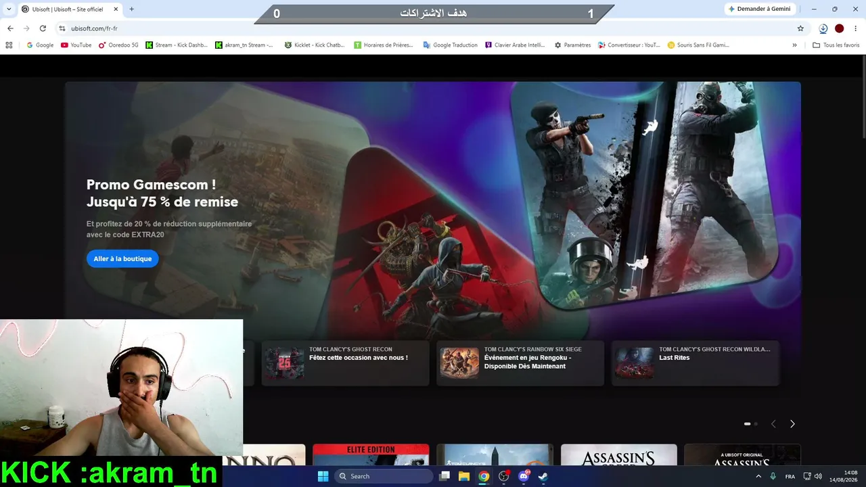Open the network tray icon
Viewport: 866px width, 487px height.
click(807, 476)
